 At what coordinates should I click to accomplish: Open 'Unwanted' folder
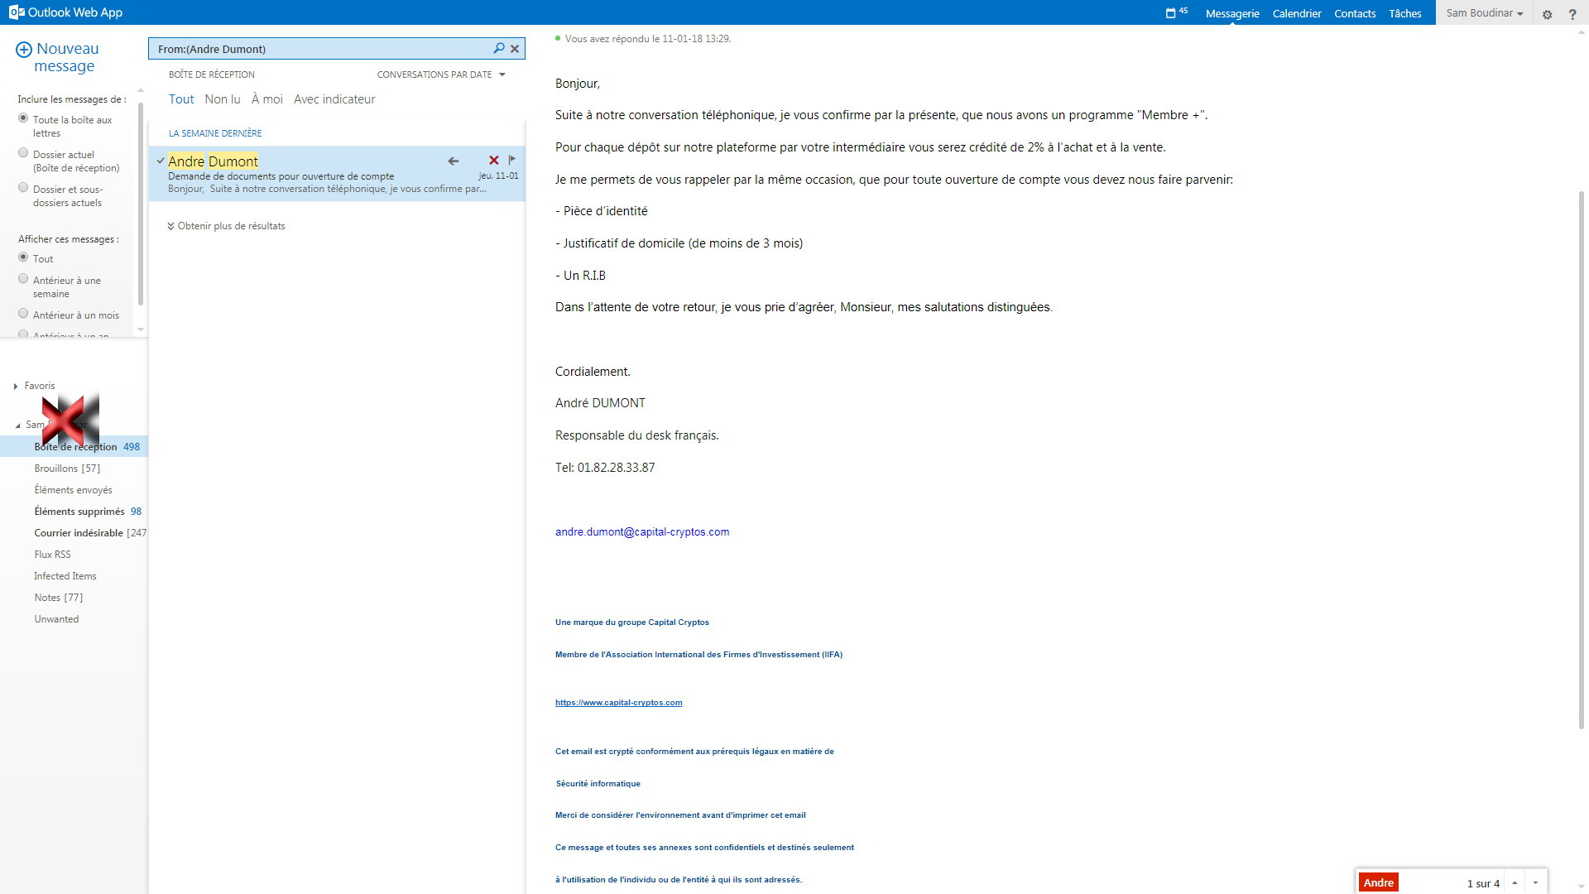click(x=56, y=619)
